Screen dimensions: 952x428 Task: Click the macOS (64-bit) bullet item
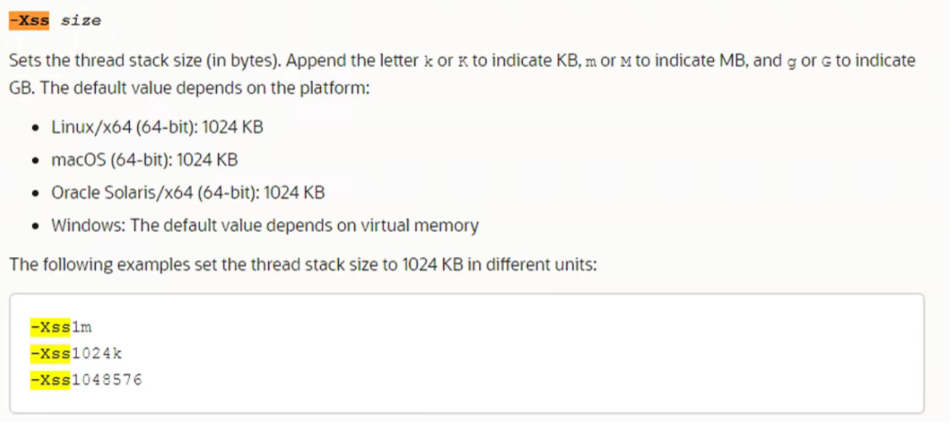point(145,160)
